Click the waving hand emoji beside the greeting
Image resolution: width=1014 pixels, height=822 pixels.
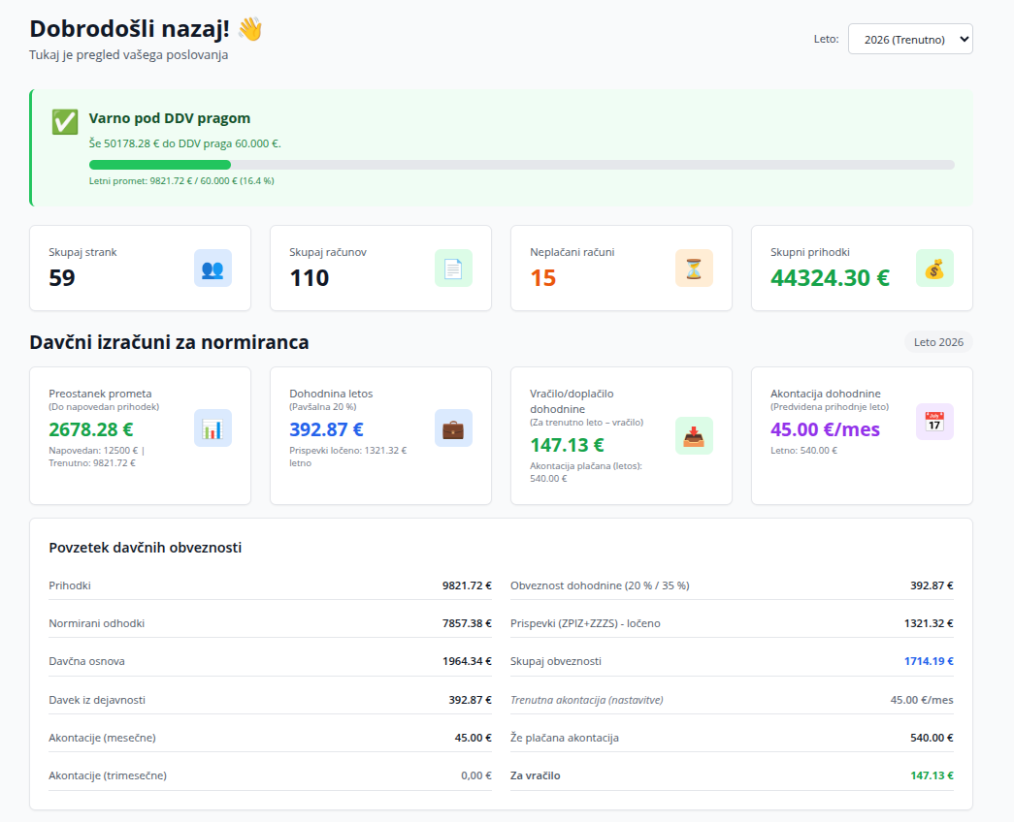250,29
